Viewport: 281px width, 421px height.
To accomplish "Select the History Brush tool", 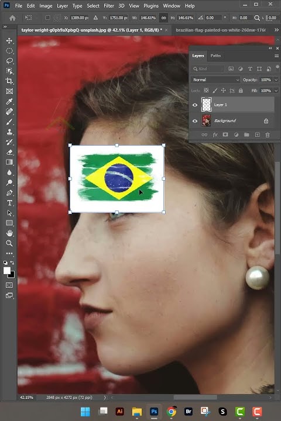I will 9,142.
